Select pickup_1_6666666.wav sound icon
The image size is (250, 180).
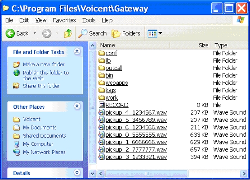[x=102, y=142]
